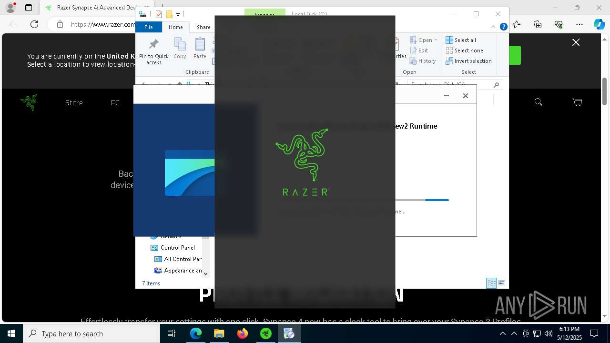Click the New folder quick access icon
610x343 pixels.
(x=169, y=14)
